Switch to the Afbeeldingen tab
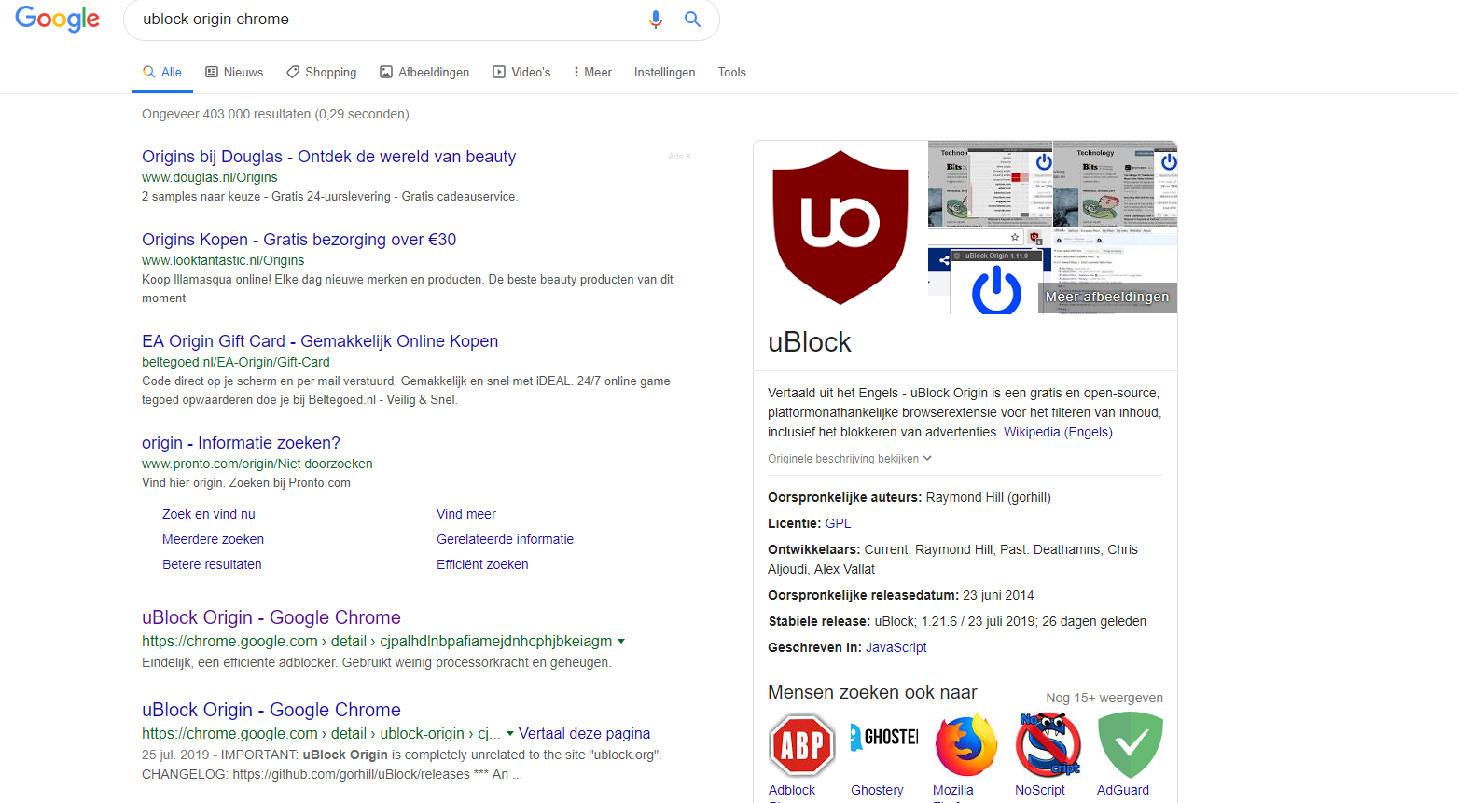This screenshot has width=1458, height=803. click(424, 72)
